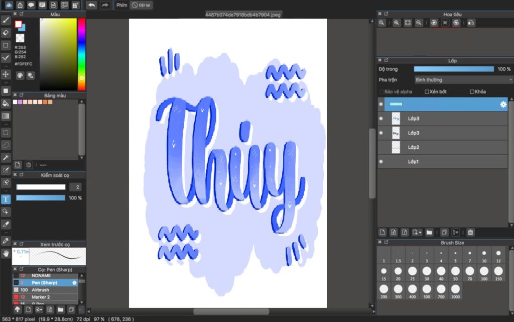514x322 pixels.
Task: Select the Lớp1 layer
Action: 443,161
